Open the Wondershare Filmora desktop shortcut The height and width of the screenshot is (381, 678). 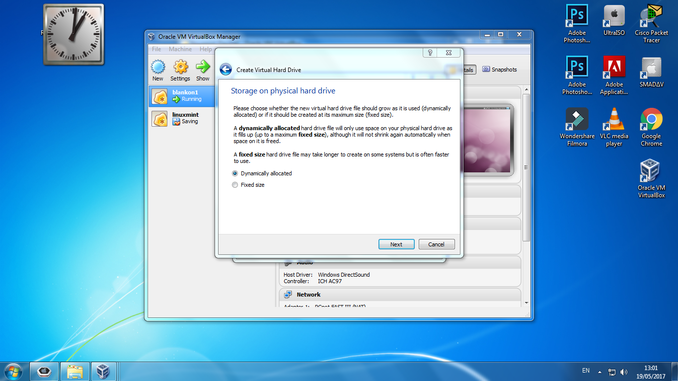577,127
